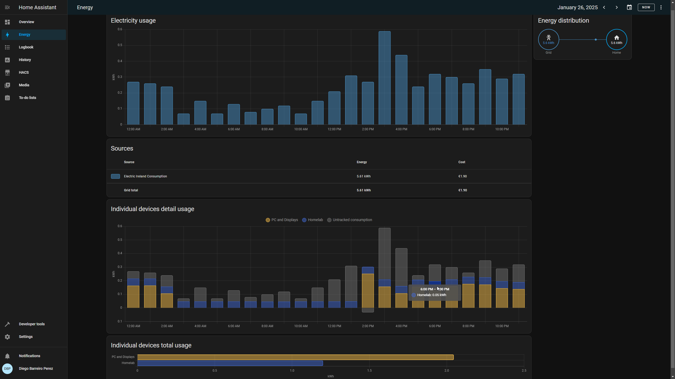The image size is (675, 379).
Task: Open the HACS store icon
Action: click(7, 73)
